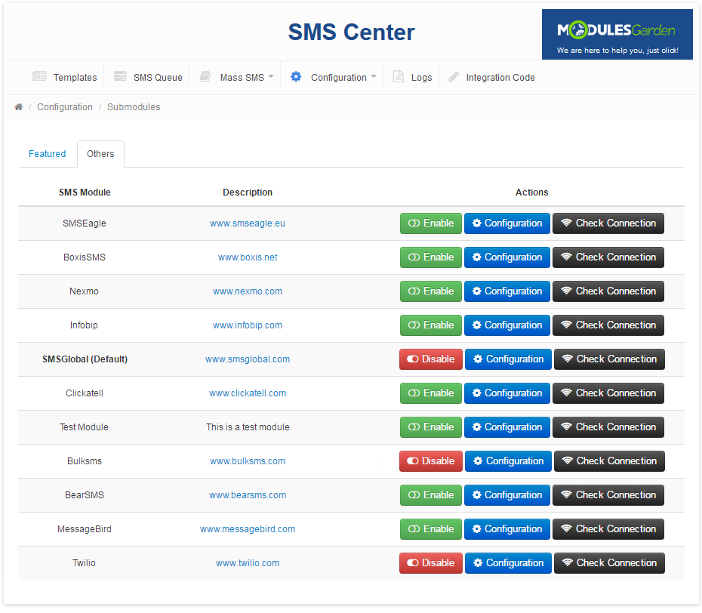The width and height of the screenshot is (702, 613).
Task: Enable the Nexmo module
Action: [x=431, y=291]
